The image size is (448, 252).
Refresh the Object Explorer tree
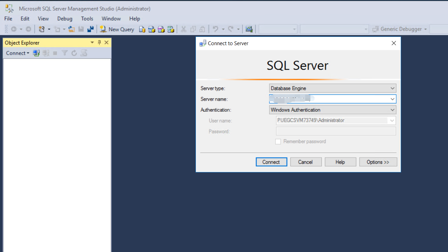pyautogui.click(x=74, y=53)
